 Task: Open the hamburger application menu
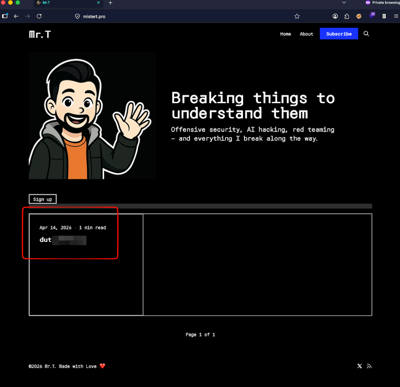396,16
